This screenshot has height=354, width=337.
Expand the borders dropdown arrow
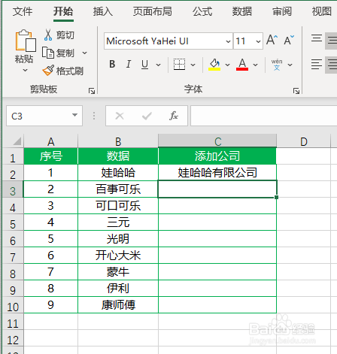[x=193, y=65]
